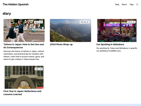Viewport: 141px width, 106px height.
Task: Open the Tags navigation link
Action: 131,4
